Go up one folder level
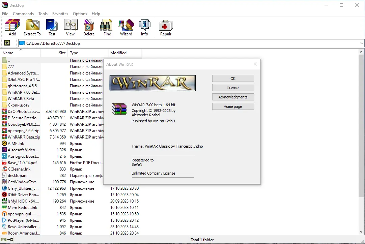The width and height of the screenshot is (365, 244). [7, 43]
